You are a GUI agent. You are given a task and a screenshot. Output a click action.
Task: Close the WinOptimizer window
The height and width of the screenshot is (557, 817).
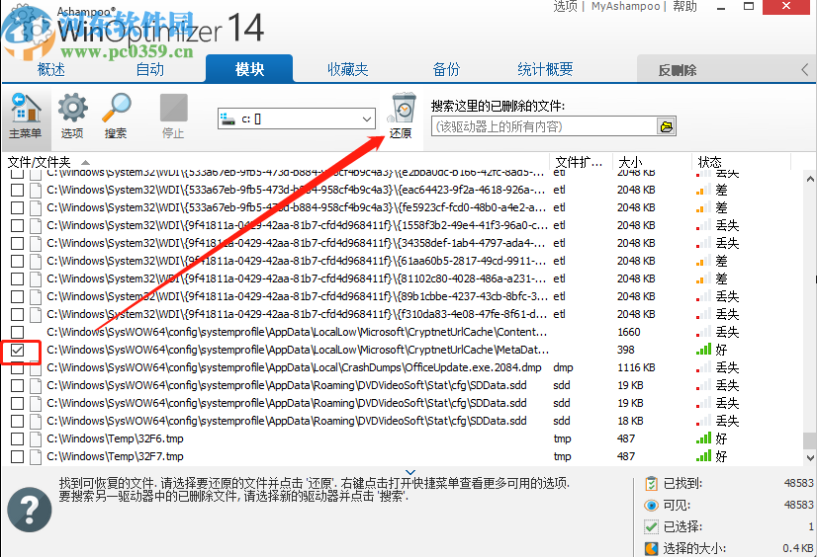pos(786,7)
